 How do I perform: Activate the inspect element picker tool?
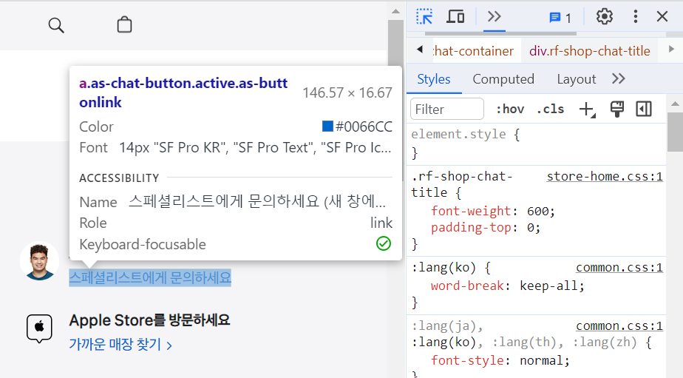coord(424,17)
